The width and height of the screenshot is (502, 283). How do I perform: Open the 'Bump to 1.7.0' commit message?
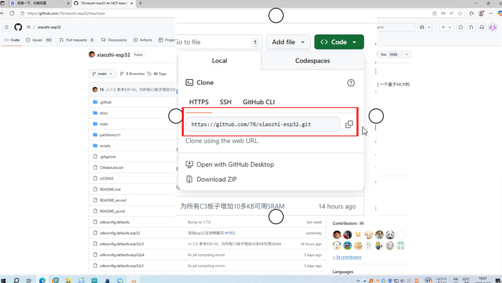(x=199, y=222)
